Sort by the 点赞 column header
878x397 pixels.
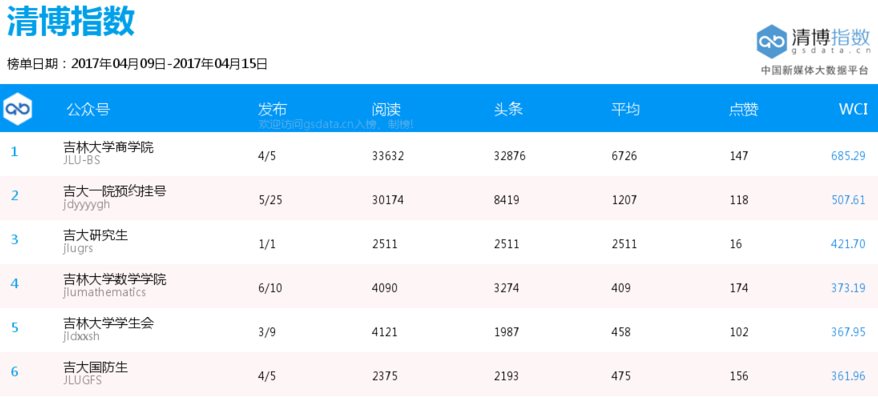point(743,109)
